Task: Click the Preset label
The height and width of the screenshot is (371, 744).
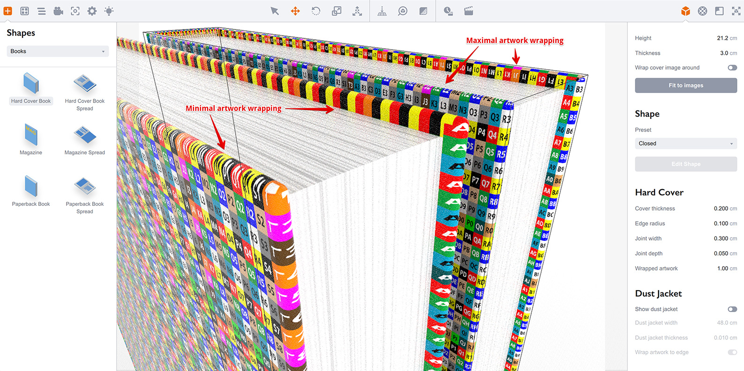Action: (x=643, y=130)
